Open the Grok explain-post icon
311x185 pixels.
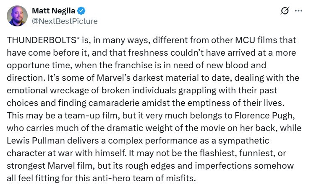285,11
